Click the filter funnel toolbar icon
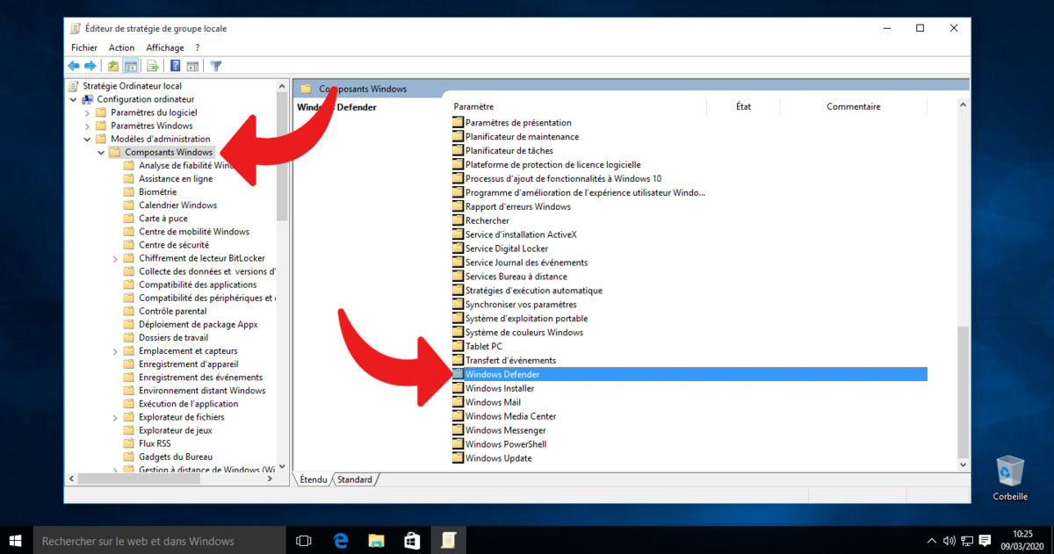 pyautogui.click(x=216, y=66)
